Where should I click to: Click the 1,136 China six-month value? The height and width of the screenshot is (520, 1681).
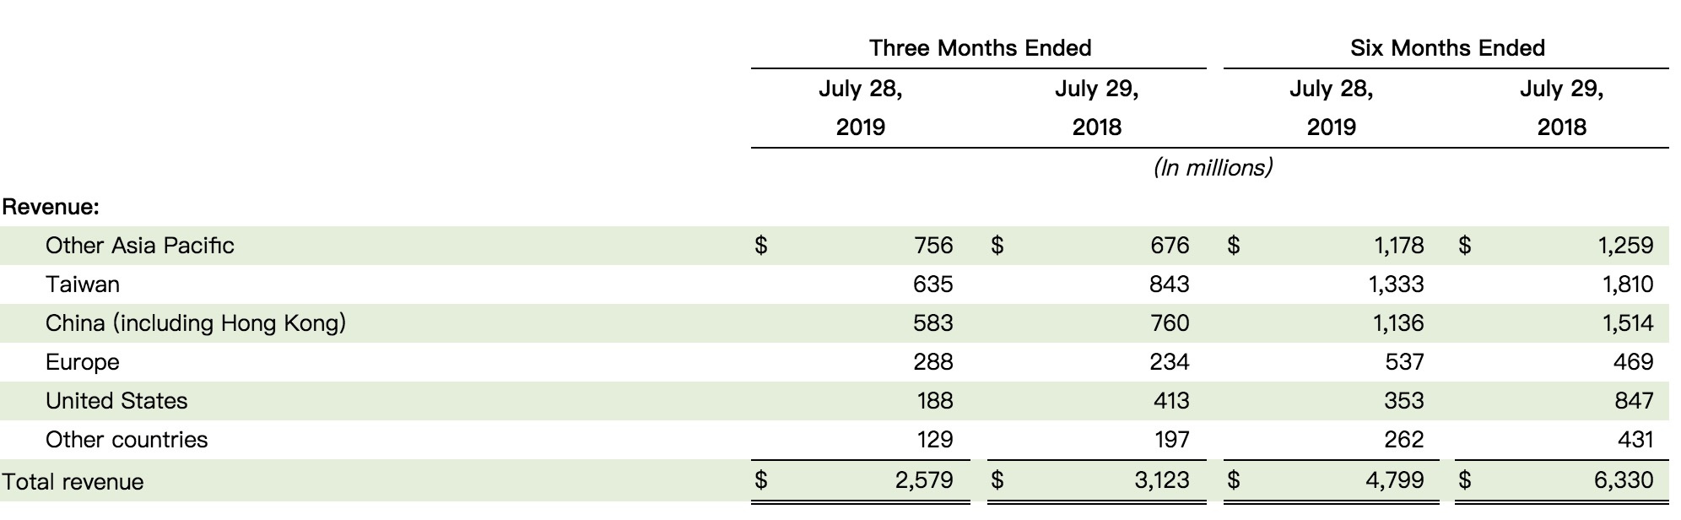(1397, 323)
